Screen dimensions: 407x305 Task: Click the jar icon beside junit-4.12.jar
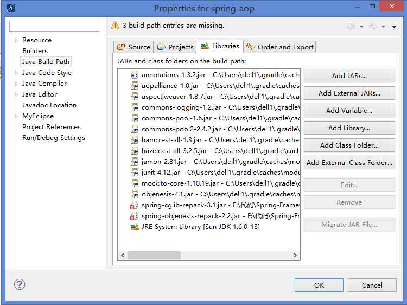(x=134, y=173)
